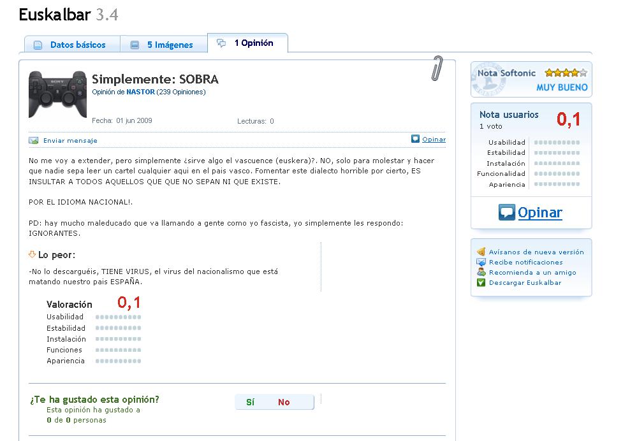This screenshot has width=623, height=441.
Task: Click the sidebar Usabilidad rating bar
Action: point(557,142)
